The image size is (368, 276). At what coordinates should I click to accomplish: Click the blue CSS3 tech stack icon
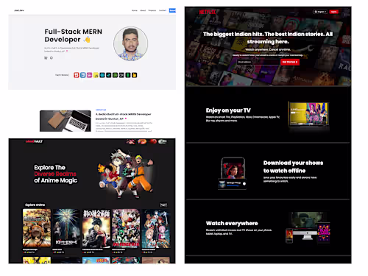pyautogui.click(x=83, y=75)
